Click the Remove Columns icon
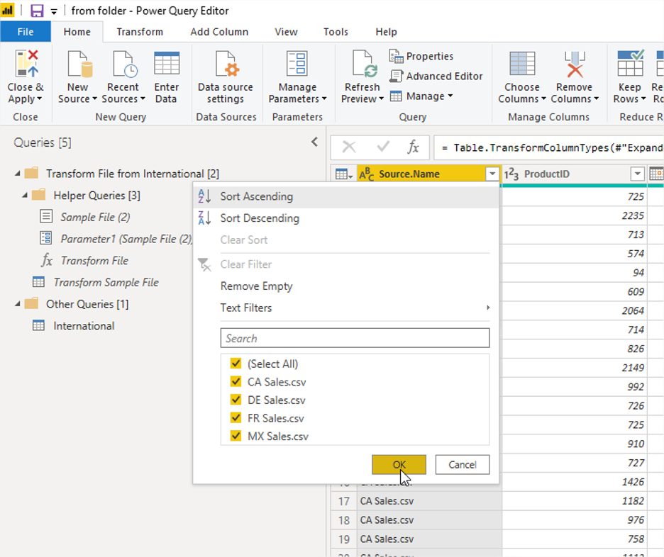This screenshot has width=664, height=557. (575, 64)
